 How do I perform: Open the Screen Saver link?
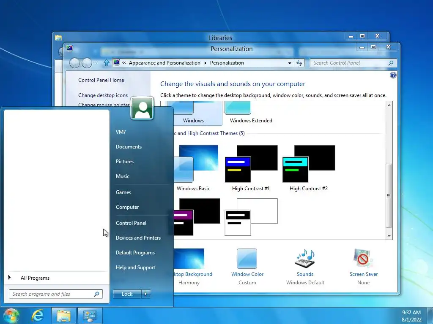click(x=363, y=274)
